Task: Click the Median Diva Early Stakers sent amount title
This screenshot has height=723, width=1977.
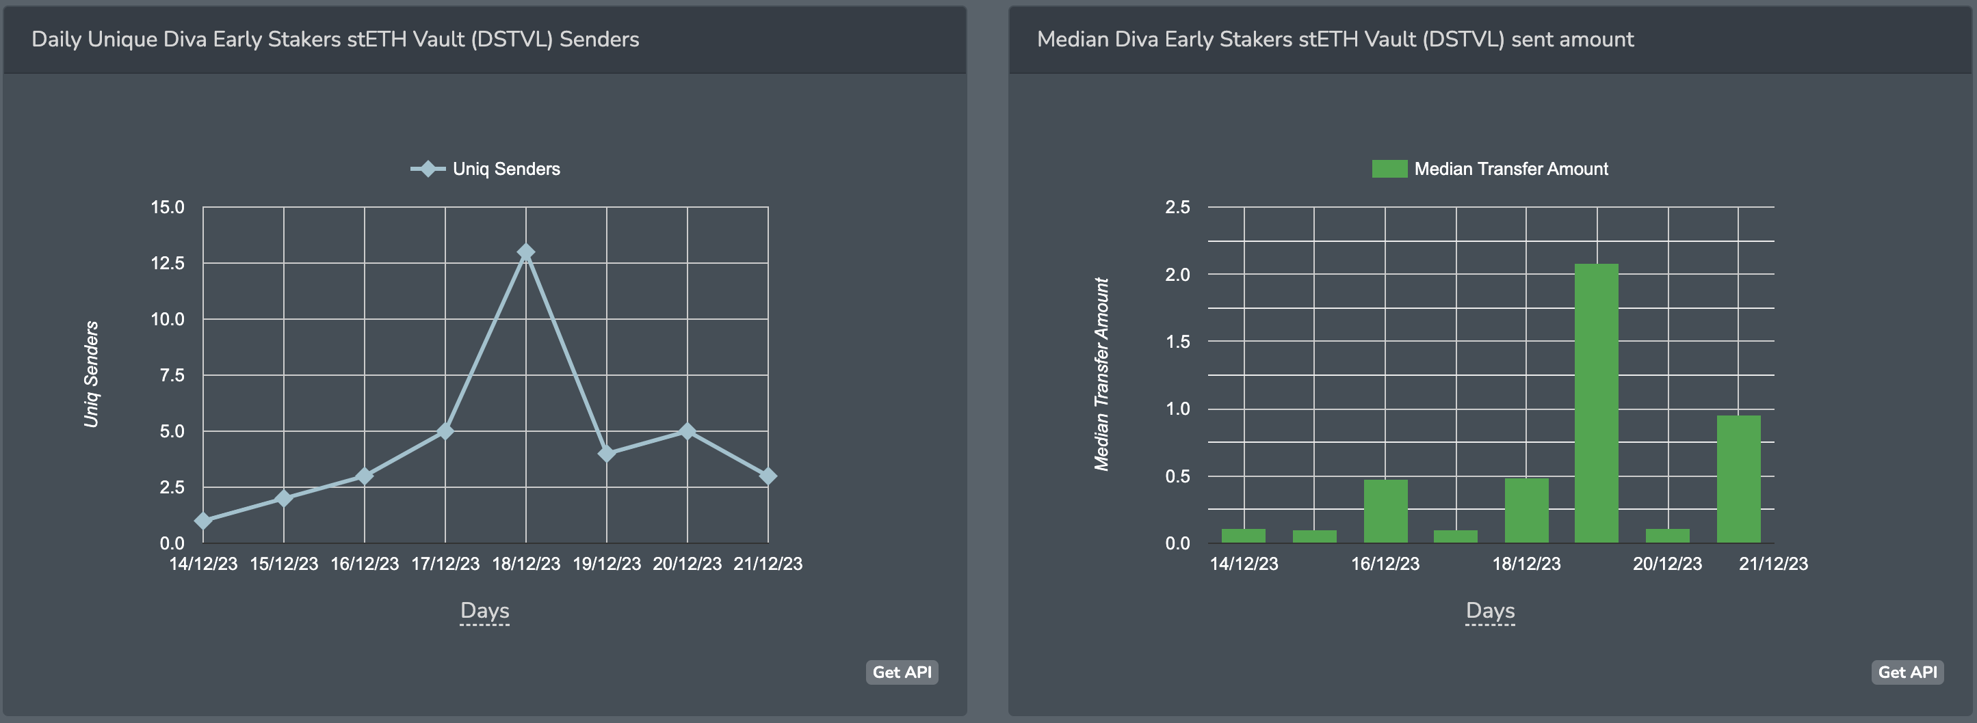Action: click(1335, 40)
